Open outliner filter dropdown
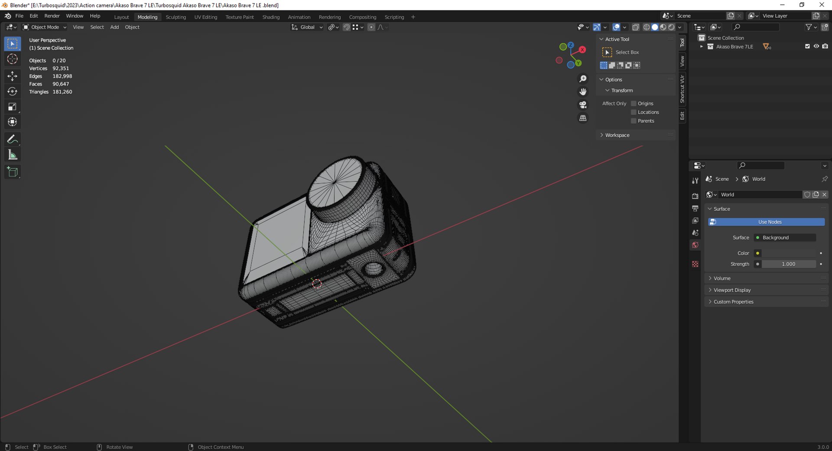Viewport: 832px width, 451px height. (811, 27)
